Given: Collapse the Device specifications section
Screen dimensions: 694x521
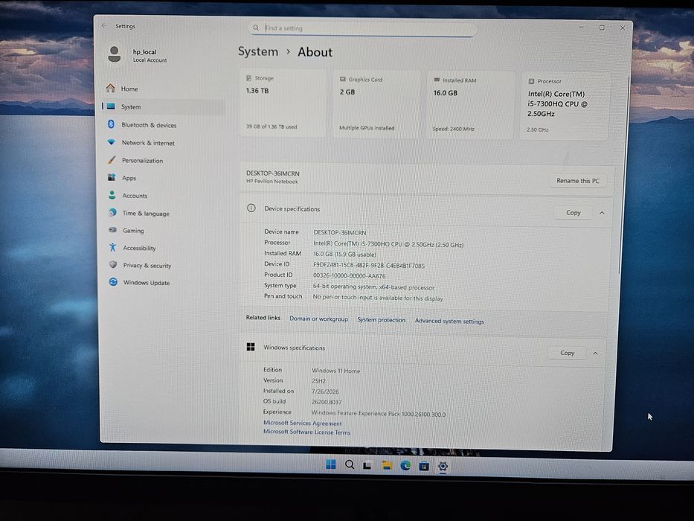Looking at the screenshot, I should pyautogui.click(x=602, y=213).
